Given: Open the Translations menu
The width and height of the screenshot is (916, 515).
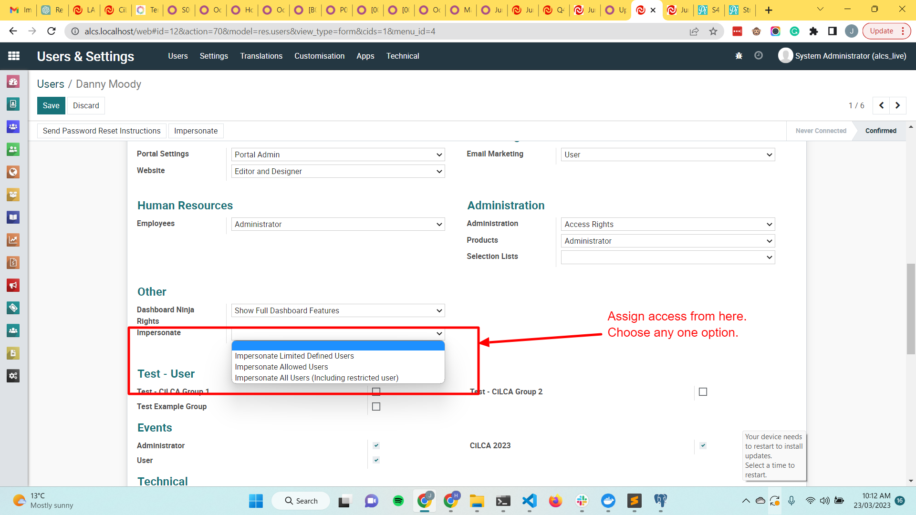Looking at the screenshot, I should [261, 56].
